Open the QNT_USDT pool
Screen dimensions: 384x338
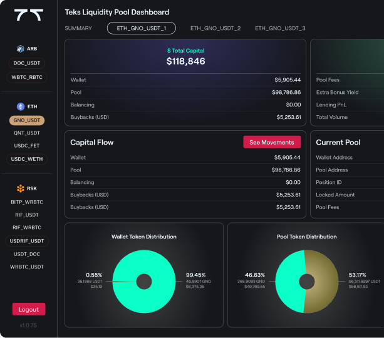(x=28, y=133)
